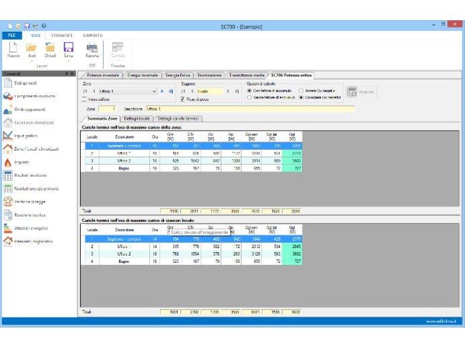465x349 pixels.
Task: Open Locali non climatizzati from the sidebar
Action: tap(28, 122)
